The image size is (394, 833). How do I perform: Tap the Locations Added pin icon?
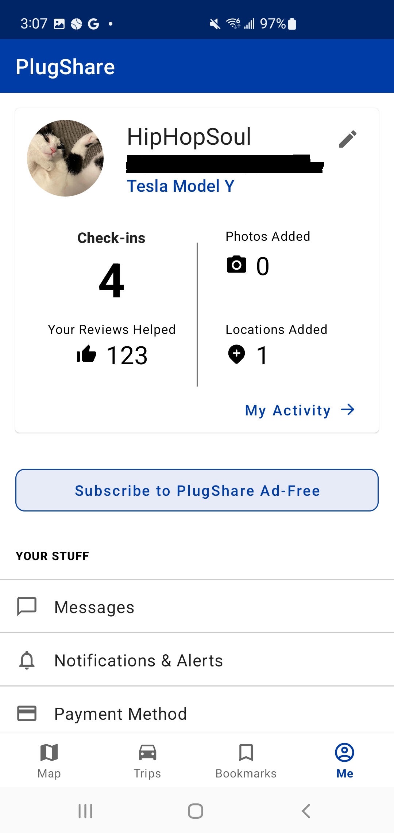coord(236,354)
